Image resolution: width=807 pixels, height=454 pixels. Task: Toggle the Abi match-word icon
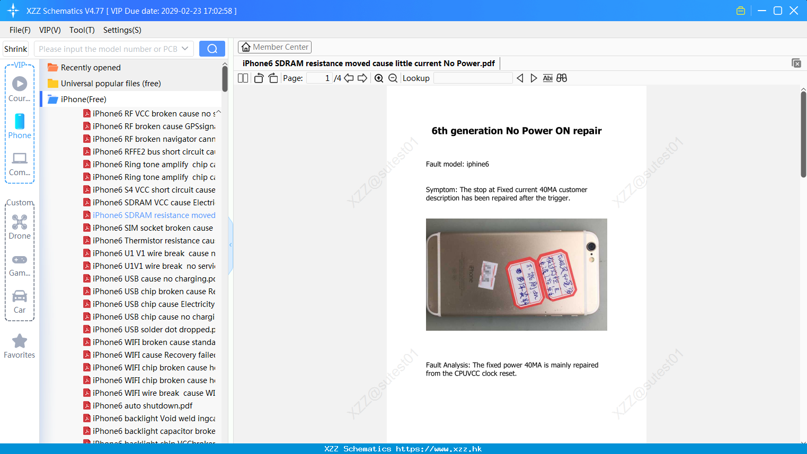[548, 78]
